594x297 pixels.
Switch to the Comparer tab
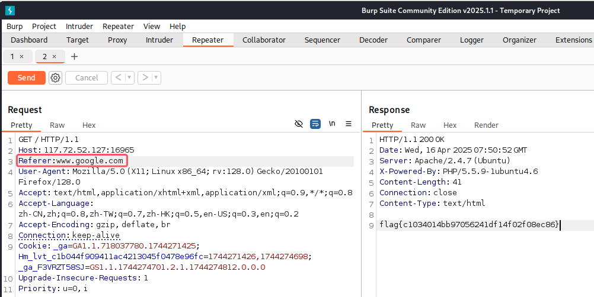pos(423,40)
